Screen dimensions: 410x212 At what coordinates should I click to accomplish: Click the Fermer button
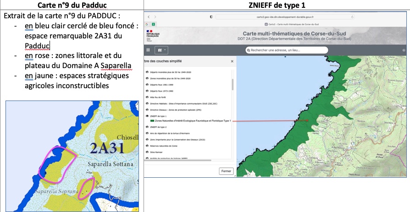226,171
